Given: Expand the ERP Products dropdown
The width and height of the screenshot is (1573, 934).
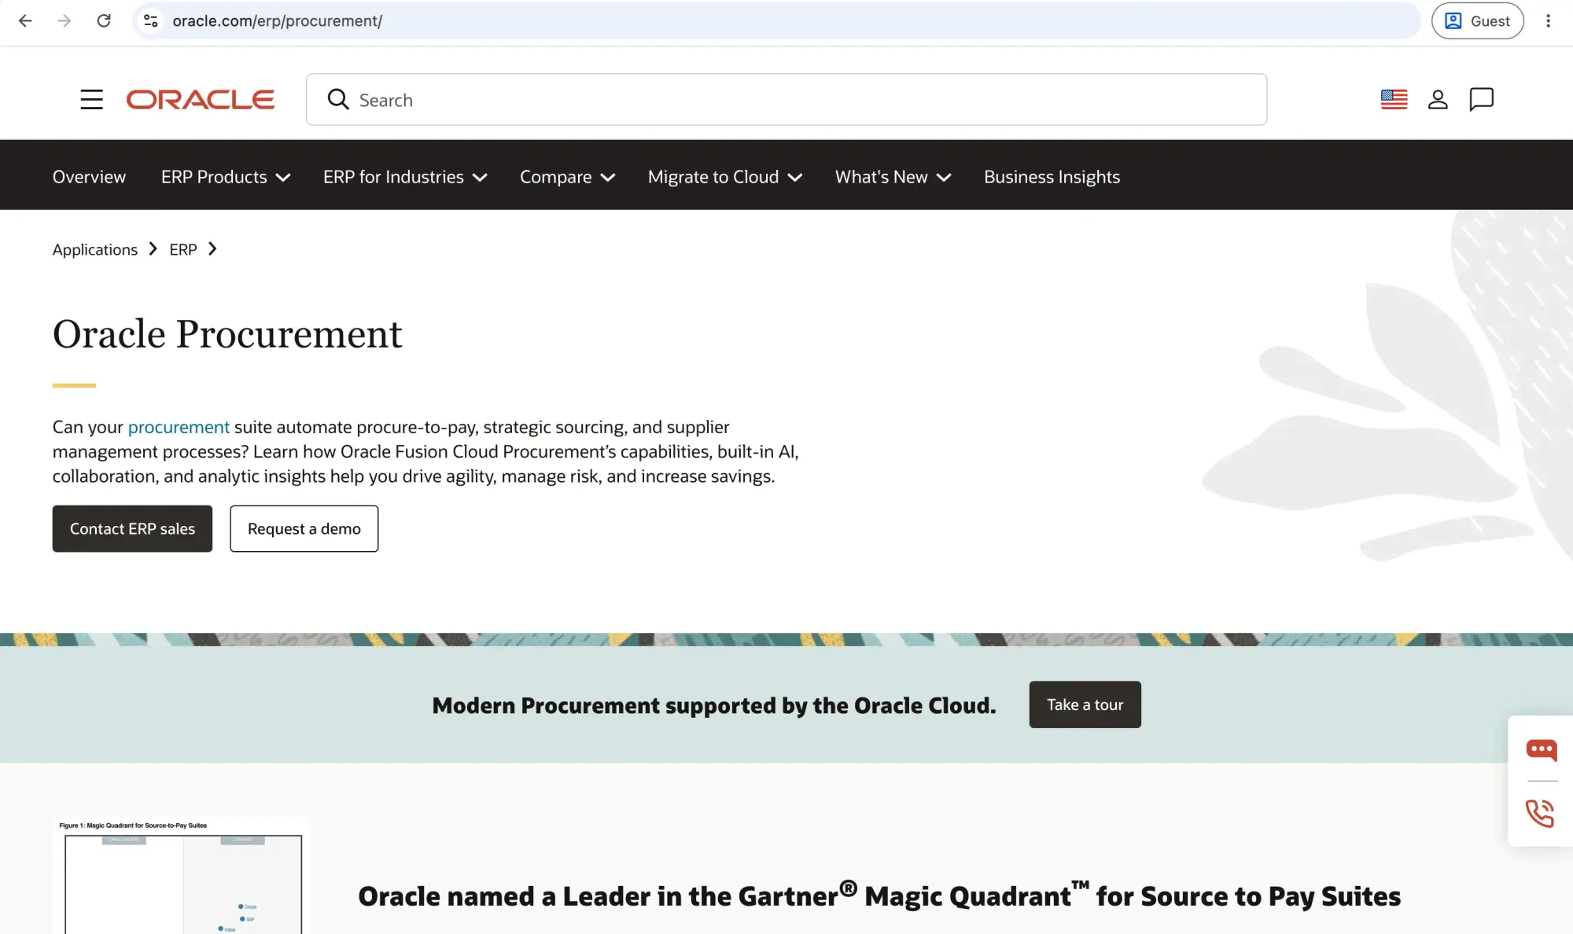Looking at the screenshot, I should click(x=226, y=177).
